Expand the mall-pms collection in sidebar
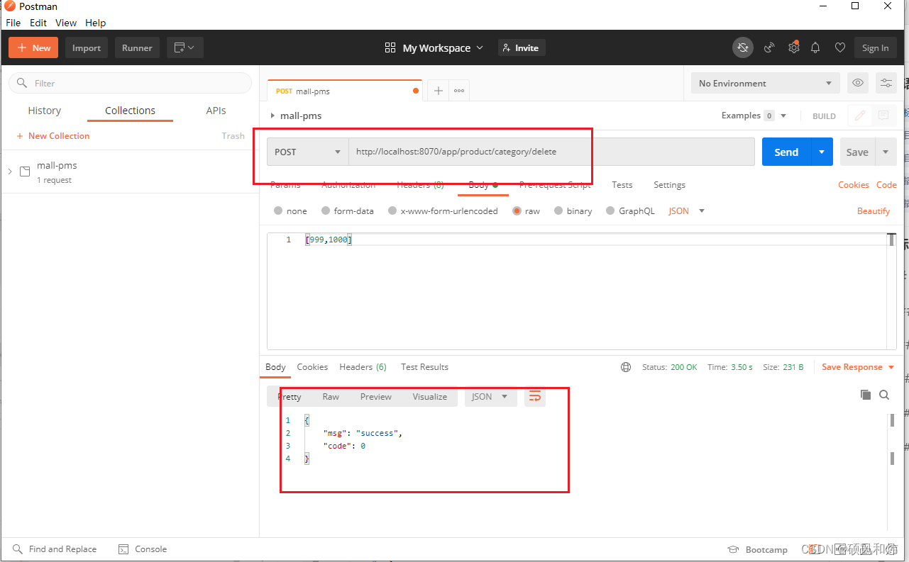The height and width of the screenshot is (562, 909). 10,172
